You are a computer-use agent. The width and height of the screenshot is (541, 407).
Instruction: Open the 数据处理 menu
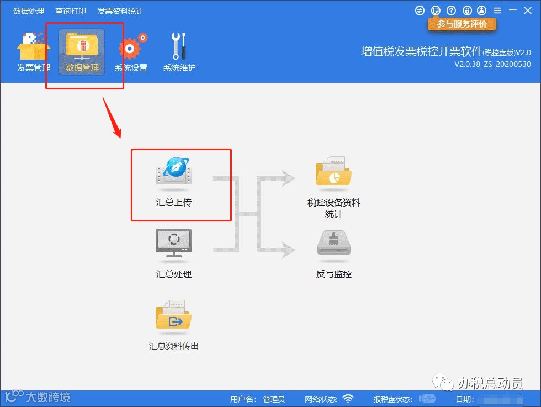point(29,11)
